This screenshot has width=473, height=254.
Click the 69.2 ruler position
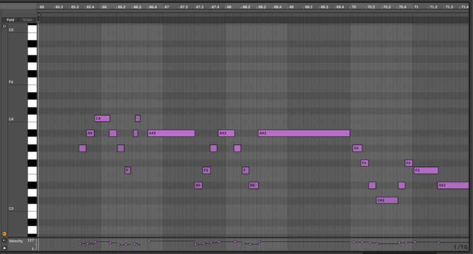308,7
